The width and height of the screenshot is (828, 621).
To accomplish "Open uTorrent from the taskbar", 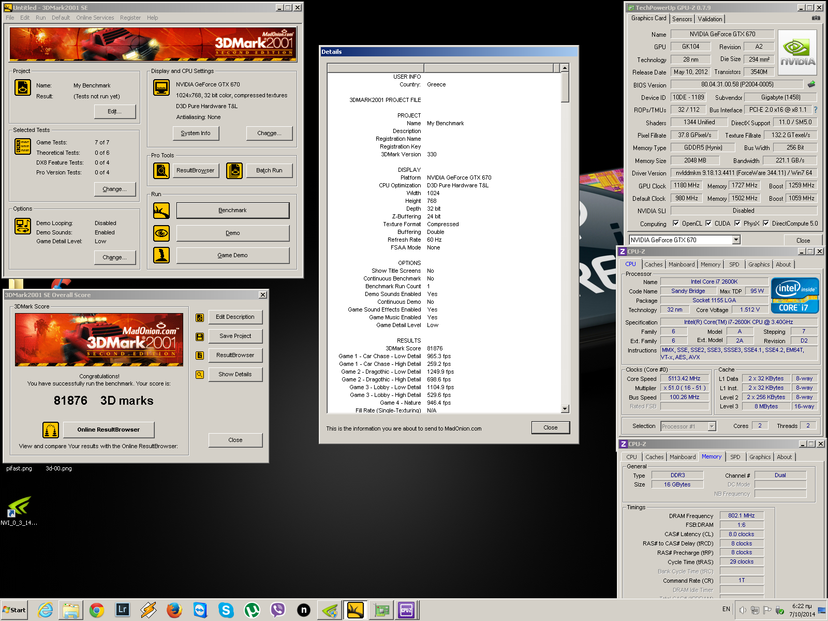I will click(252, 611).
